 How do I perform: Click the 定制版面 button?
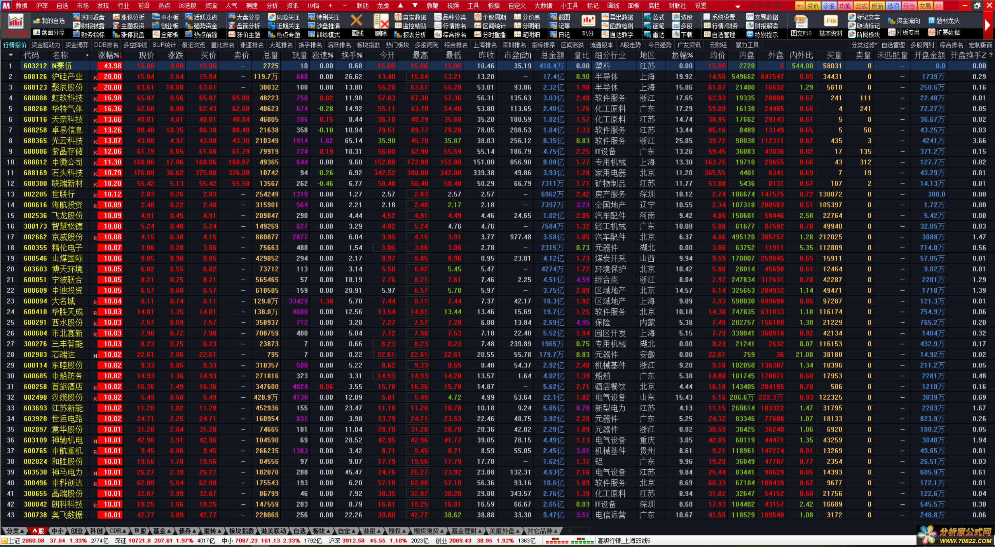[980, 45]
